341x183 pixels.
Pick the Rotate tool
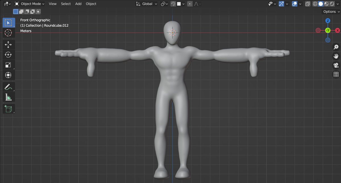tap(9, 55)
